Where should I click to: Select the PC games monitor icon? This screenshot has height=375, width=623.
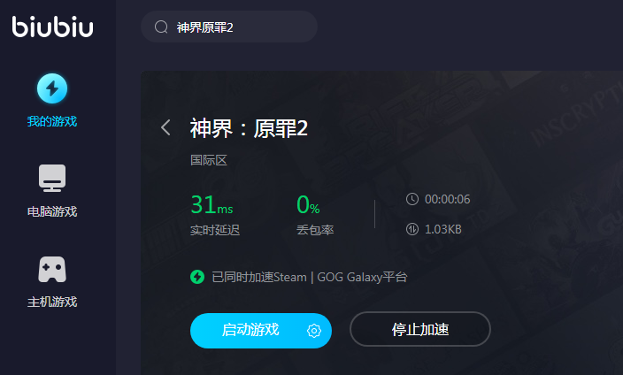52,178
